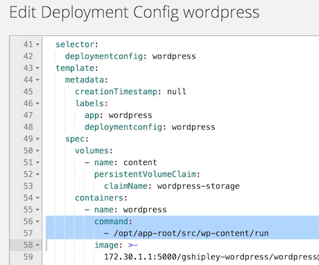Click the highlighted 'command:' key
This screenshot has width=319, height=265.
pyautogui.click(x=114, y=222)
